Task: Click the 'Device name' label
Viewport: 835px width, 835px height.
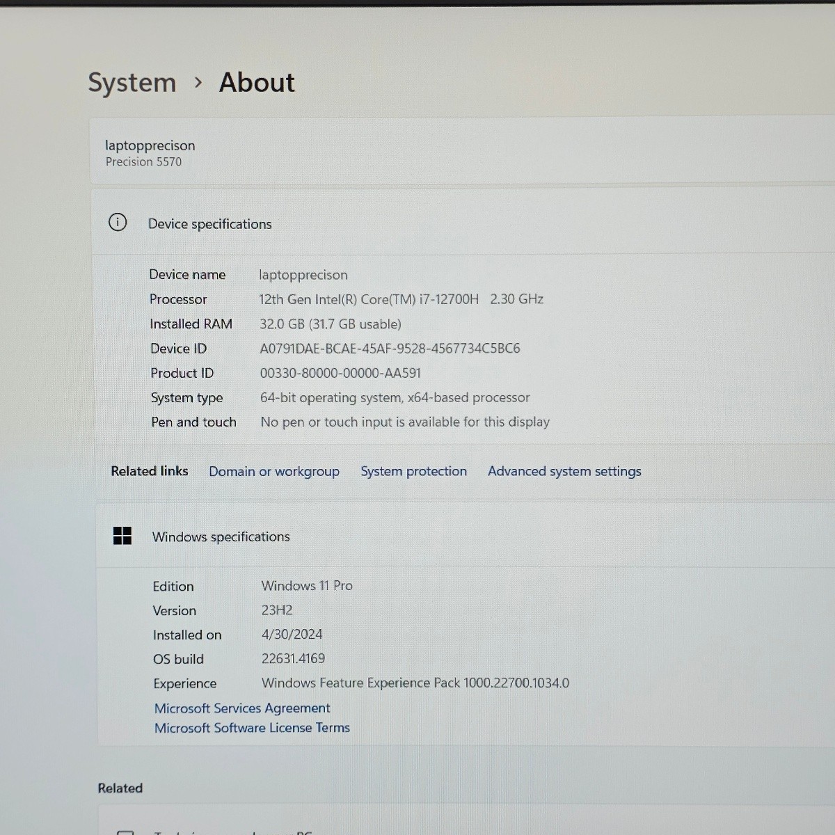Action: 187,275
